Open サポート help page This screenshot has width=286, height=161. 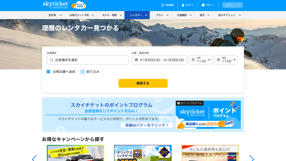tap(208, 5)
